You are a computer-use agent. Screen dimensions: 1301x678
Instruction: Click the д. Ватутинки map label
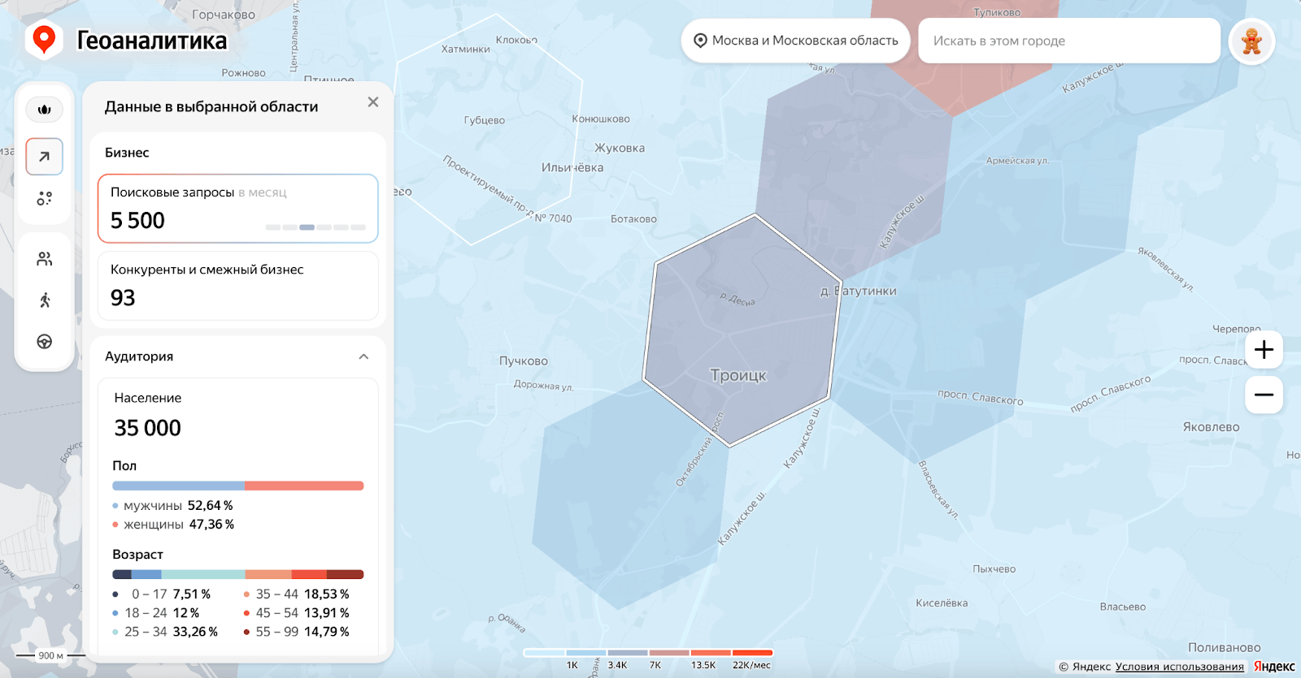(x=859, y=291)
